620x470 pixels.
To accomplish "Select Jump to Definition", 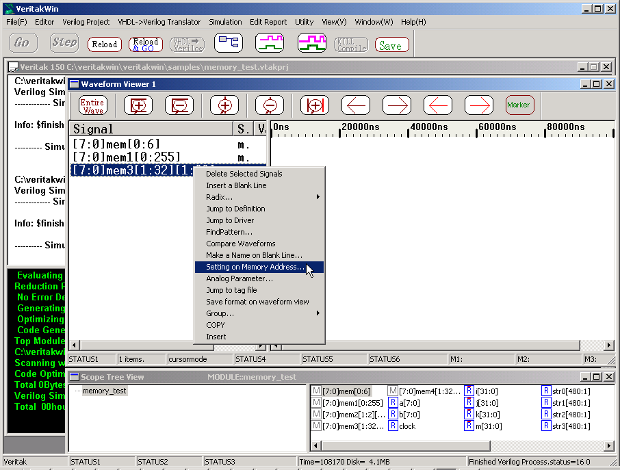I will 259,209.
